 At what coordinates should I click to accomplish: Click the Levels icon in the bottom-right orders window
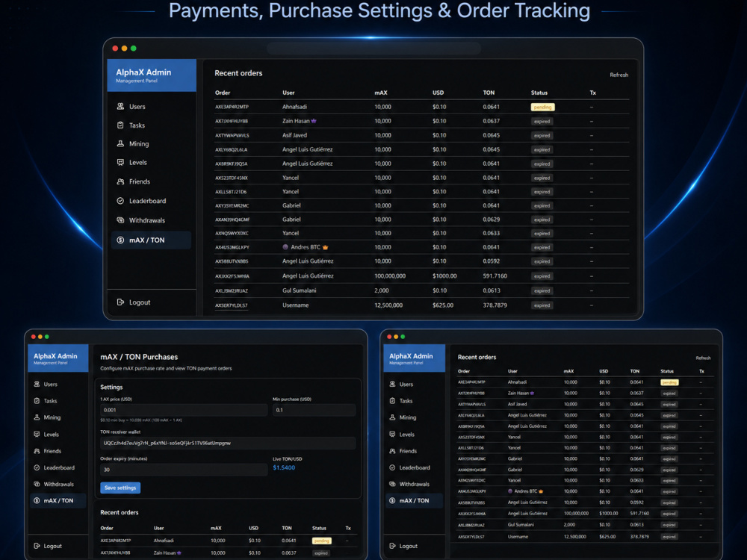tap(392, 434)
